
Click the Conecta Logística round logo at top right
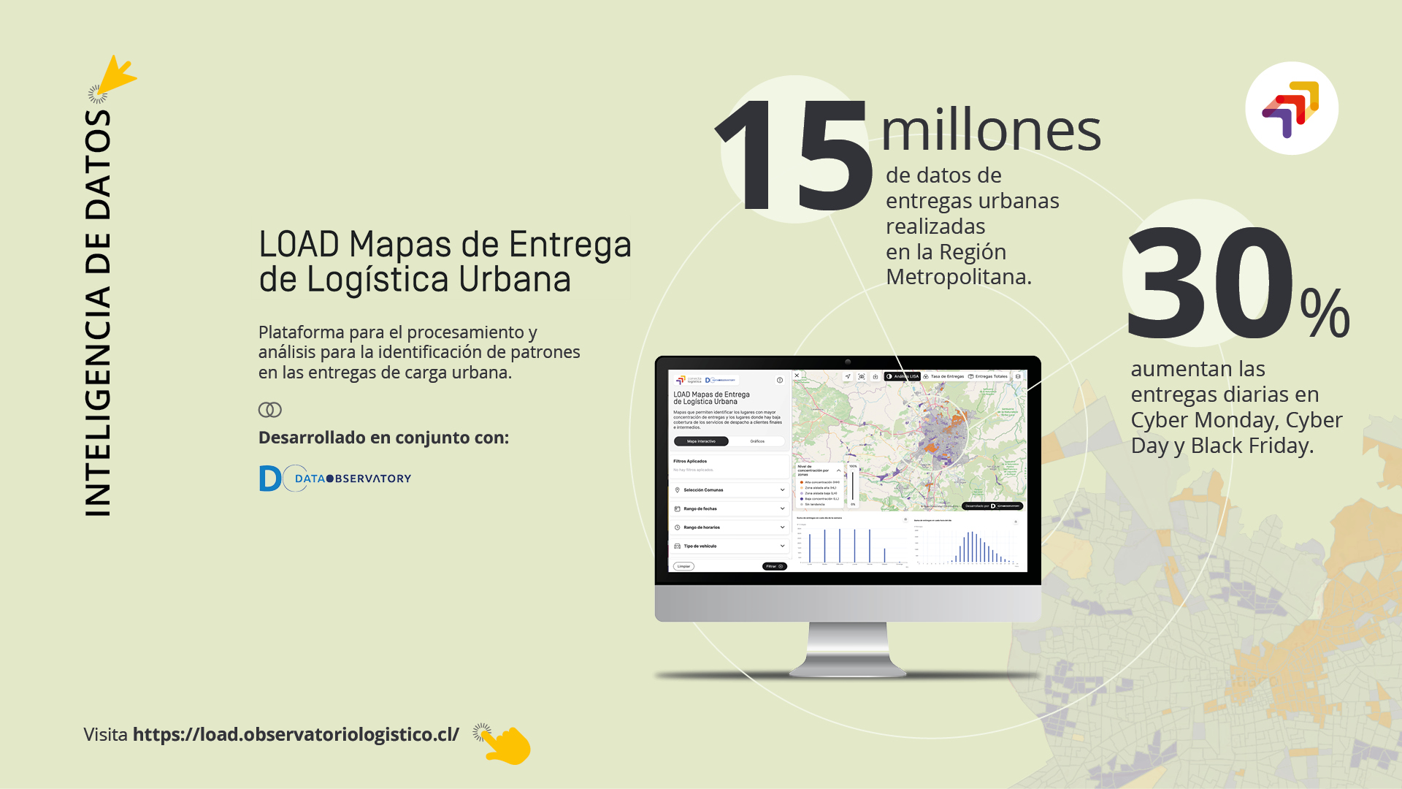1291,108
